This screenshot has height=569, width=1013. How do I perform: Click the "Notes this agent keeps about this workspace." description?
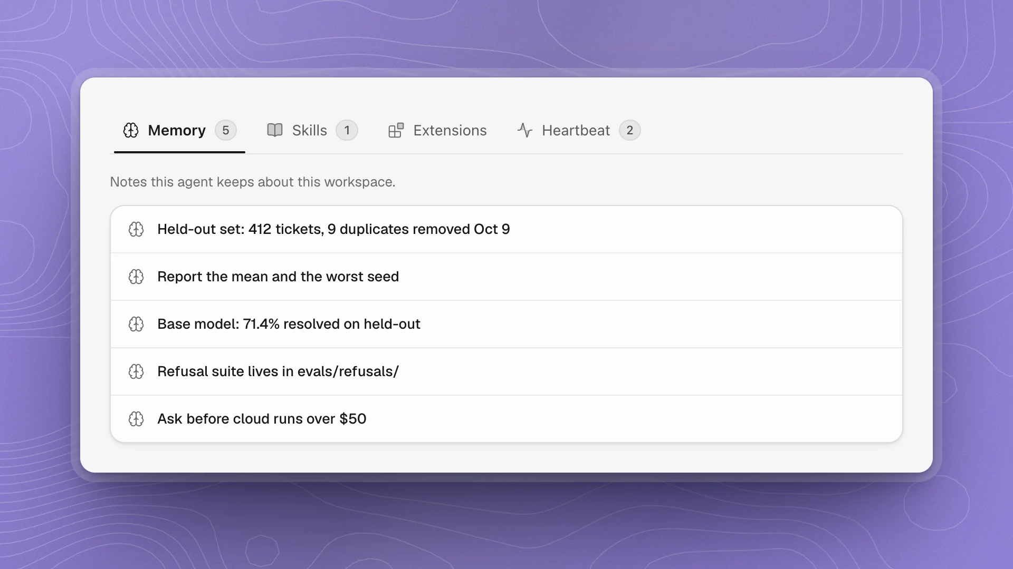[x=253, y=182]
